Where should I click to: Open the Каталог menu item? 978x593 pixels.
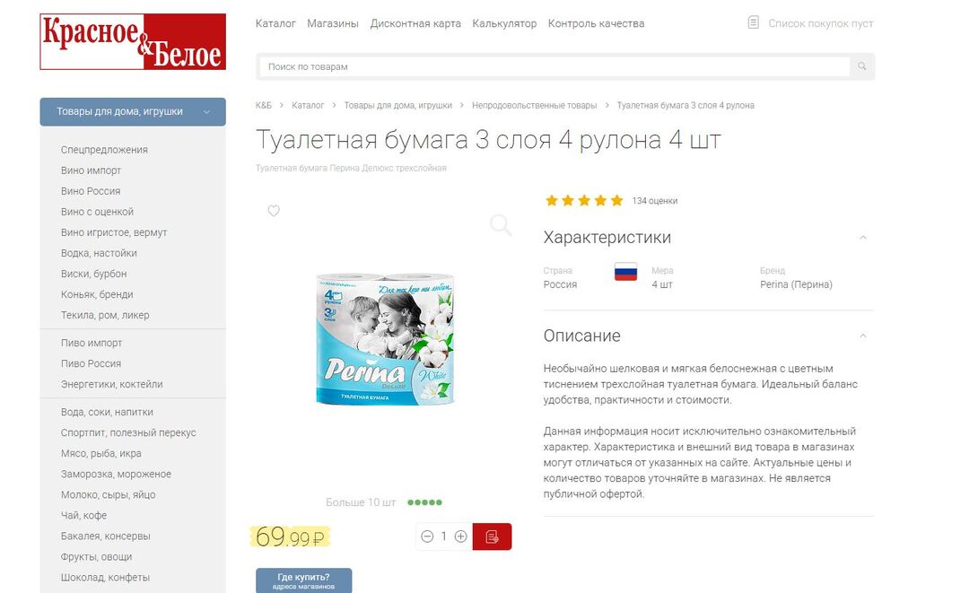click(275, 23)
